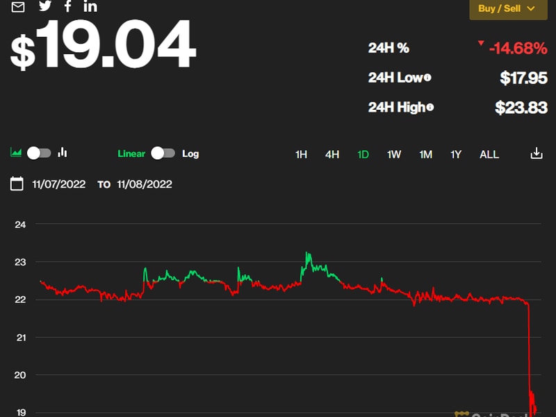Switch to the 1M time range
The width and height of the screenshot is (556, 417).
click(x=425, y=154)
